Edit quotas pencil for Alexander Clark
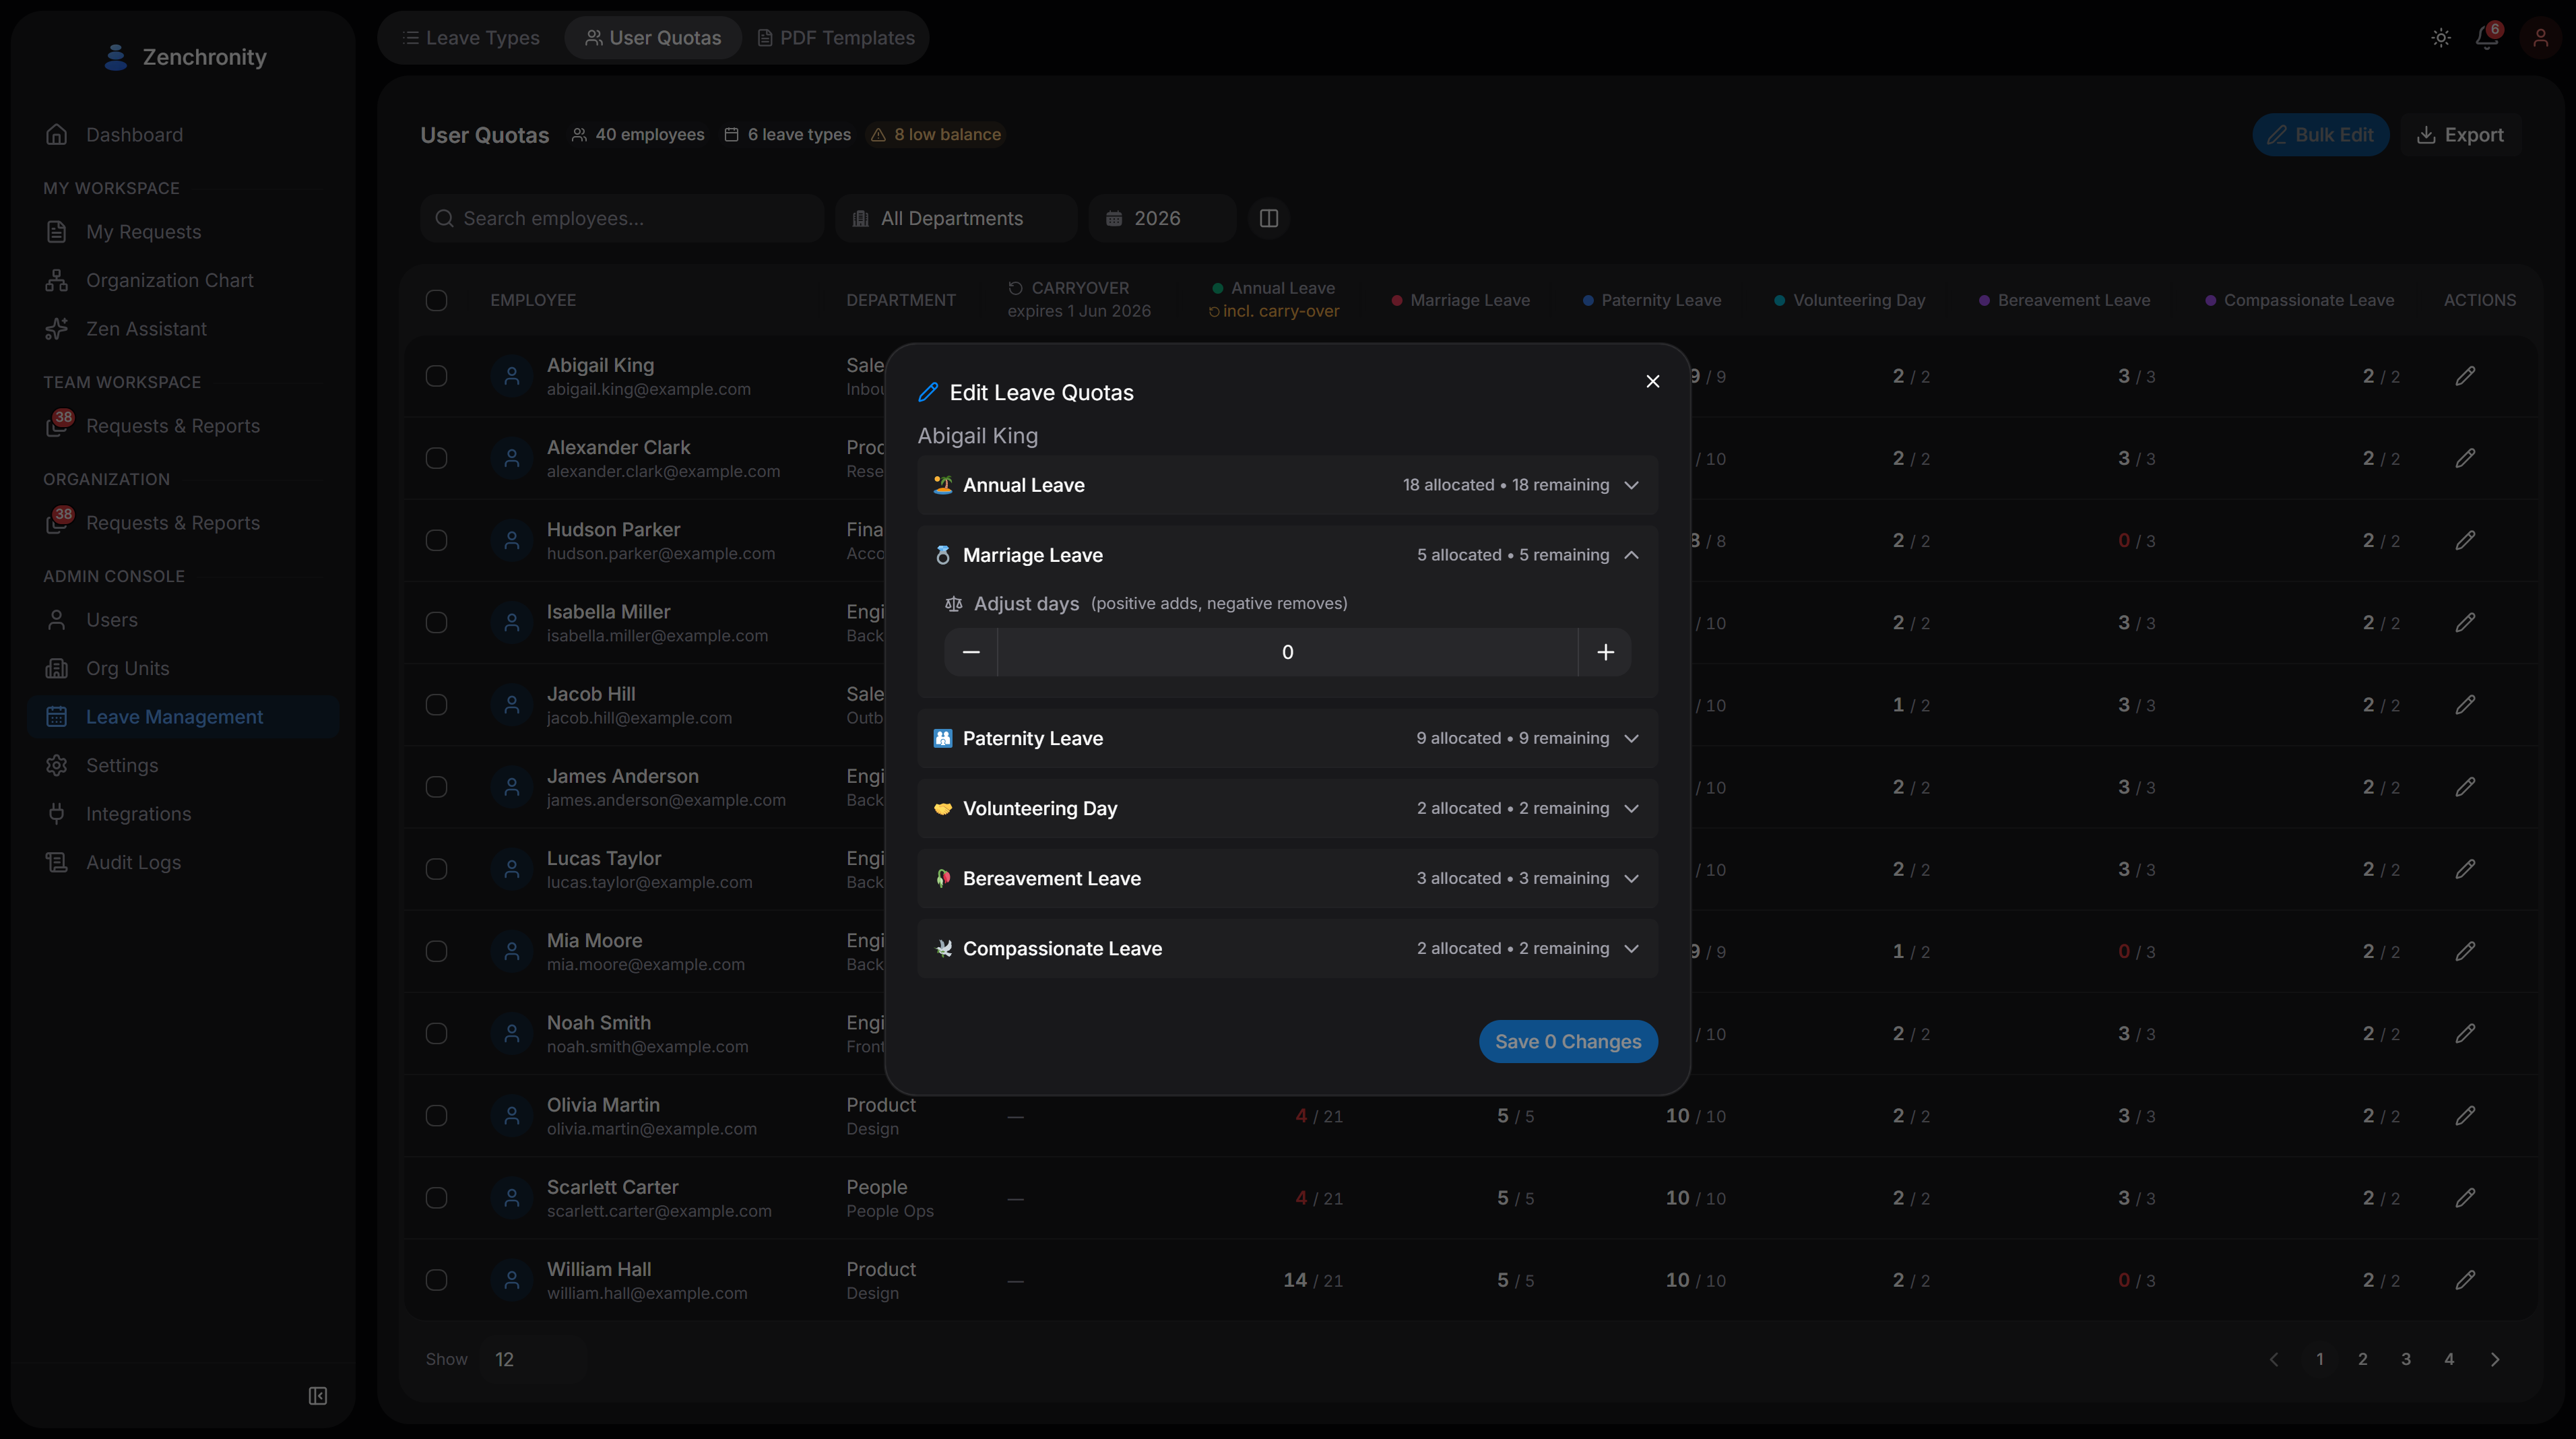 click(x=2465, y=458)
